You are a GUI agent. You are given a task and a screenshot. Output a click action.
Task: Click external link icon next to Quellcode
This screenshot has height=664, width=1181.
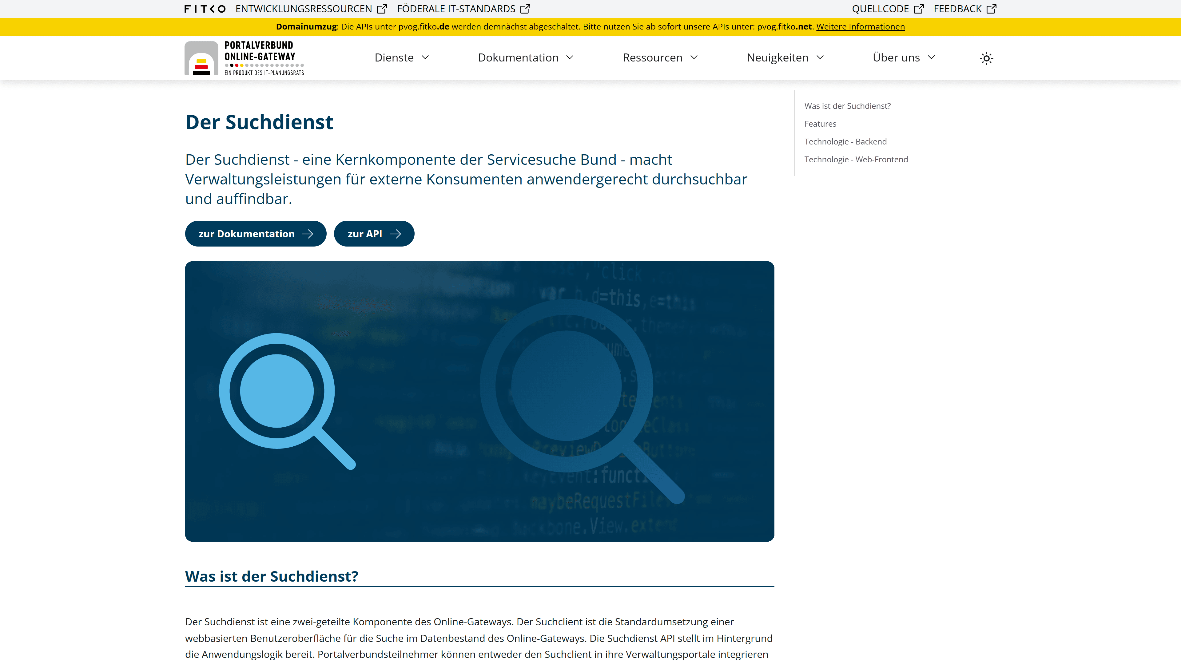coord(919,9)
